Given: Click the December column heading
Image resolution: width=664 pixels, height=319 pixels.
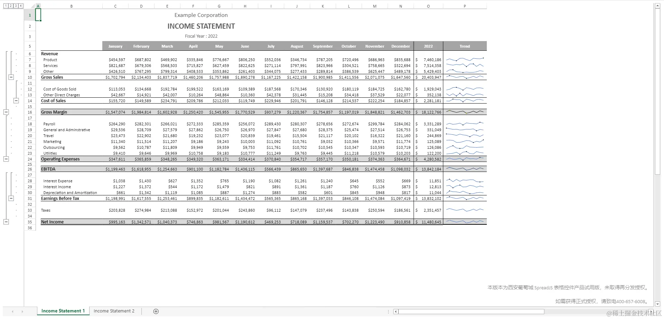Looking at the screenshot, I should 401,46.
